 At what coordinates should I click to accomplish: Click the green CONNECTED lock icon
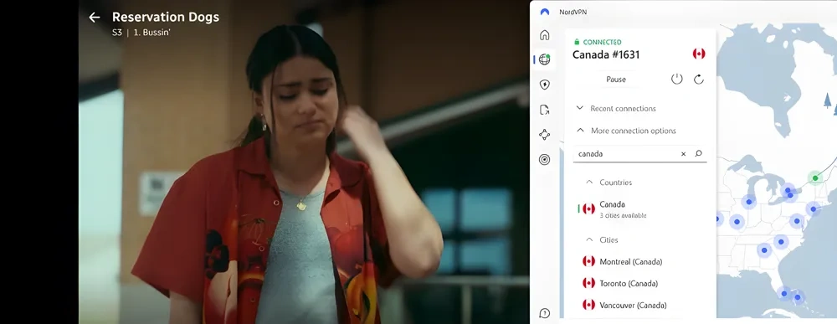[577, 42]
